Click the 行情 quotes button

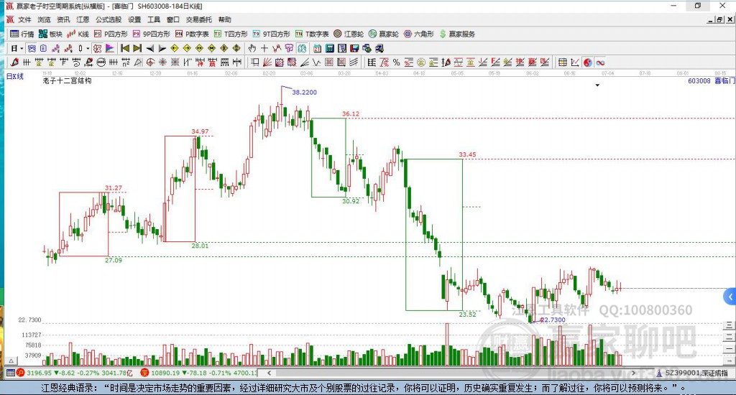pos(22,34)
